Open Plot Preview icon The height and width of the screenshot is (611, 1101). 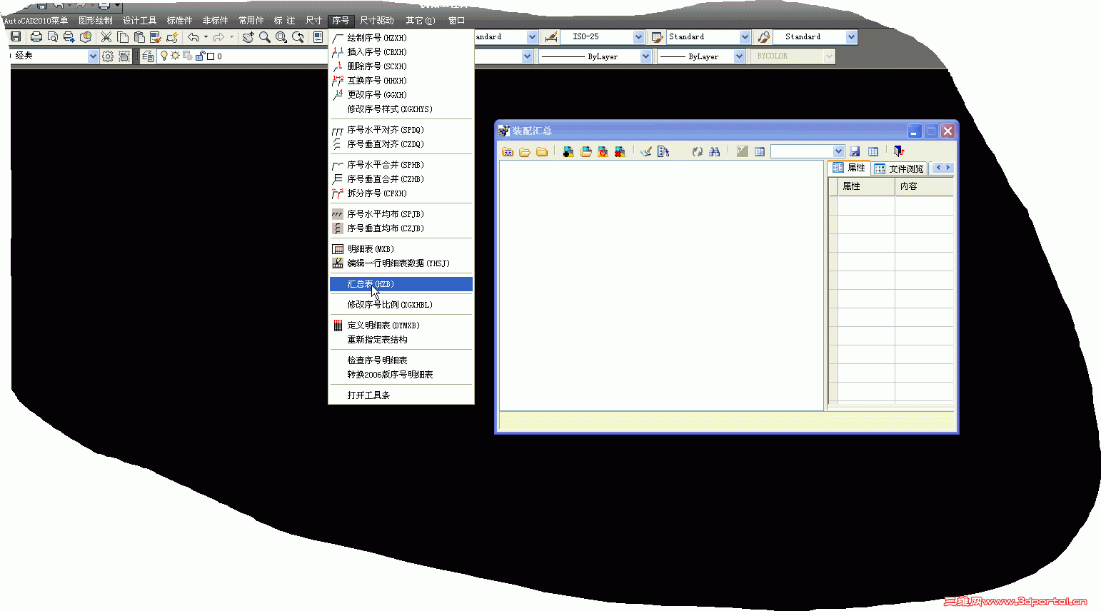point(53,37)
